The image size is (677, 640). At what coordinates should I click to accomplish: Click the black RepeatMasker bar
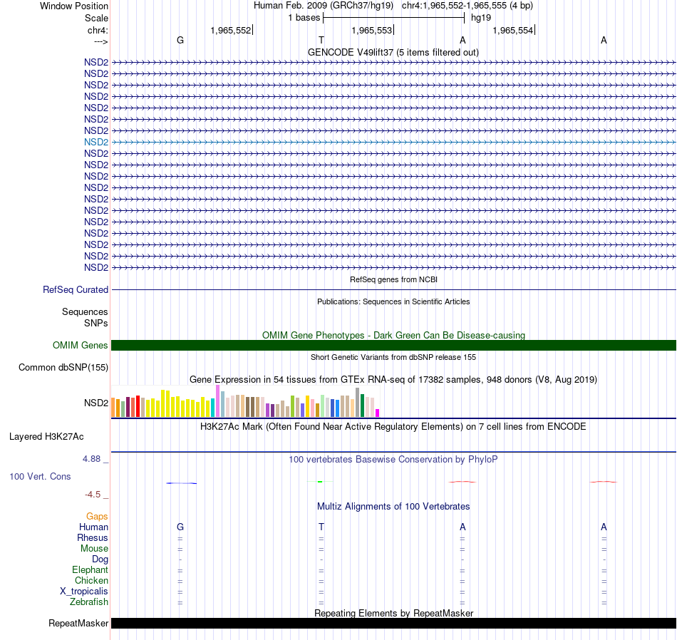pyautogui.click(x=393, y=623)
